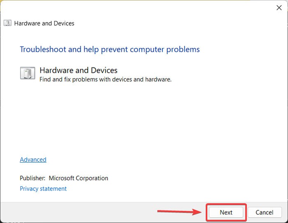
Task: Click the Next button
Action: click(226, 212)
